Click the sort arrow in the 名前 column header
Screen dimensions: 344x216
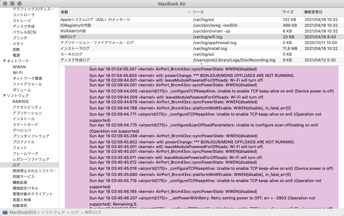tap(189, 12)
